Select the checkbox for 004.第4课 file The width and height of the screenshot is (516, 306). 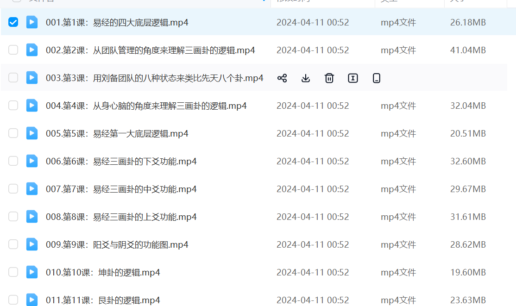coord(13,106)
